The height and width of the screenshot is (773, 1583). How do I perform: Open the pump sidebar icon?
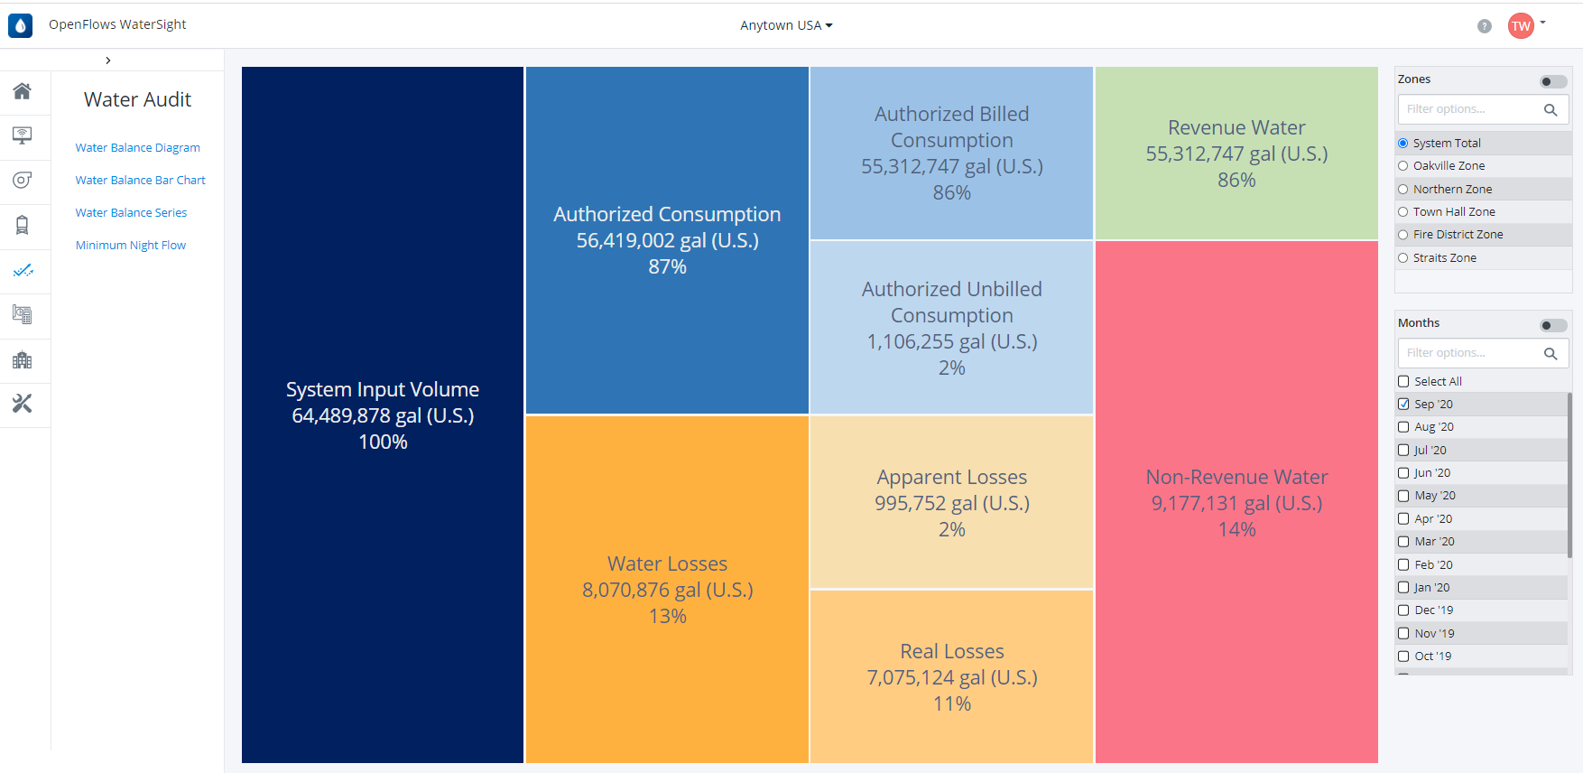[23, 180]
